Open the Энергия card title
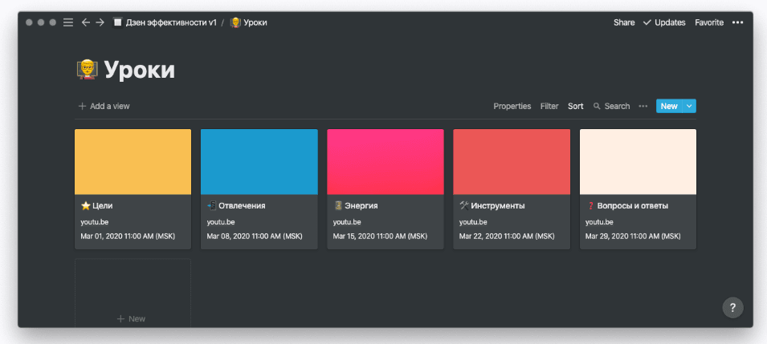 (361, 206)
